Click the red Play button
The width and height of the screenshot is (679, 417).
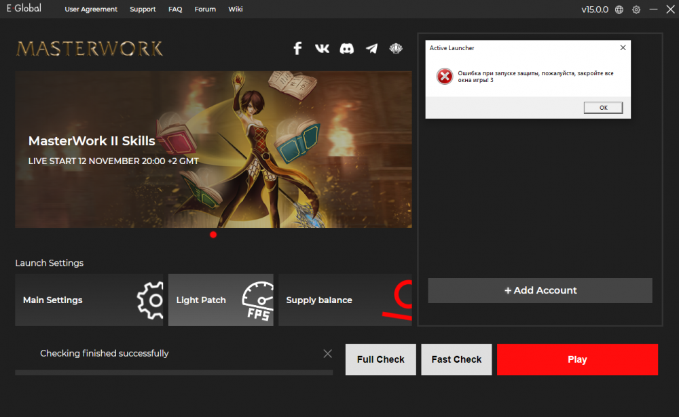(x=577, y=359)
